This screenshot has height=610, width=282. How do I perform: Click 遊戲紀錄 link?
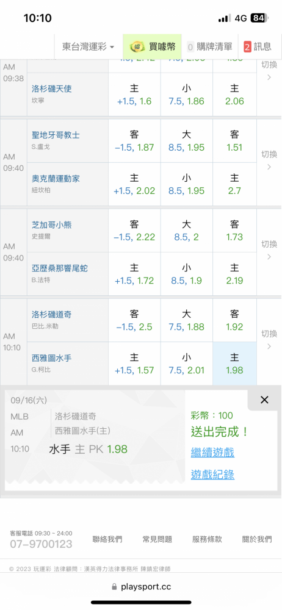(212, 475)
